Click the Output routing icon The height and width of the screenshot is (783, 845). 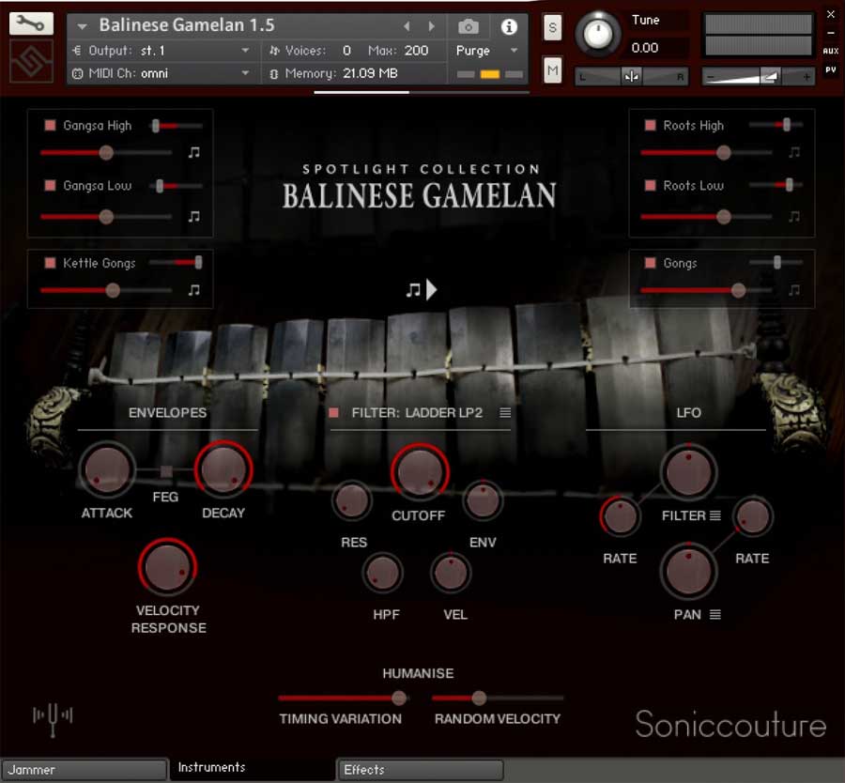(x=77, y=51)
